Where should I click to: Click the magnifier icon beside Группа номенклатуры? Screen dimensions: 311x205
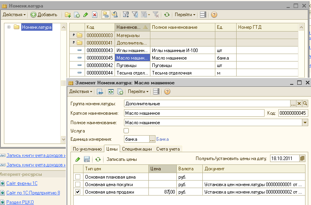click(305, 103)
